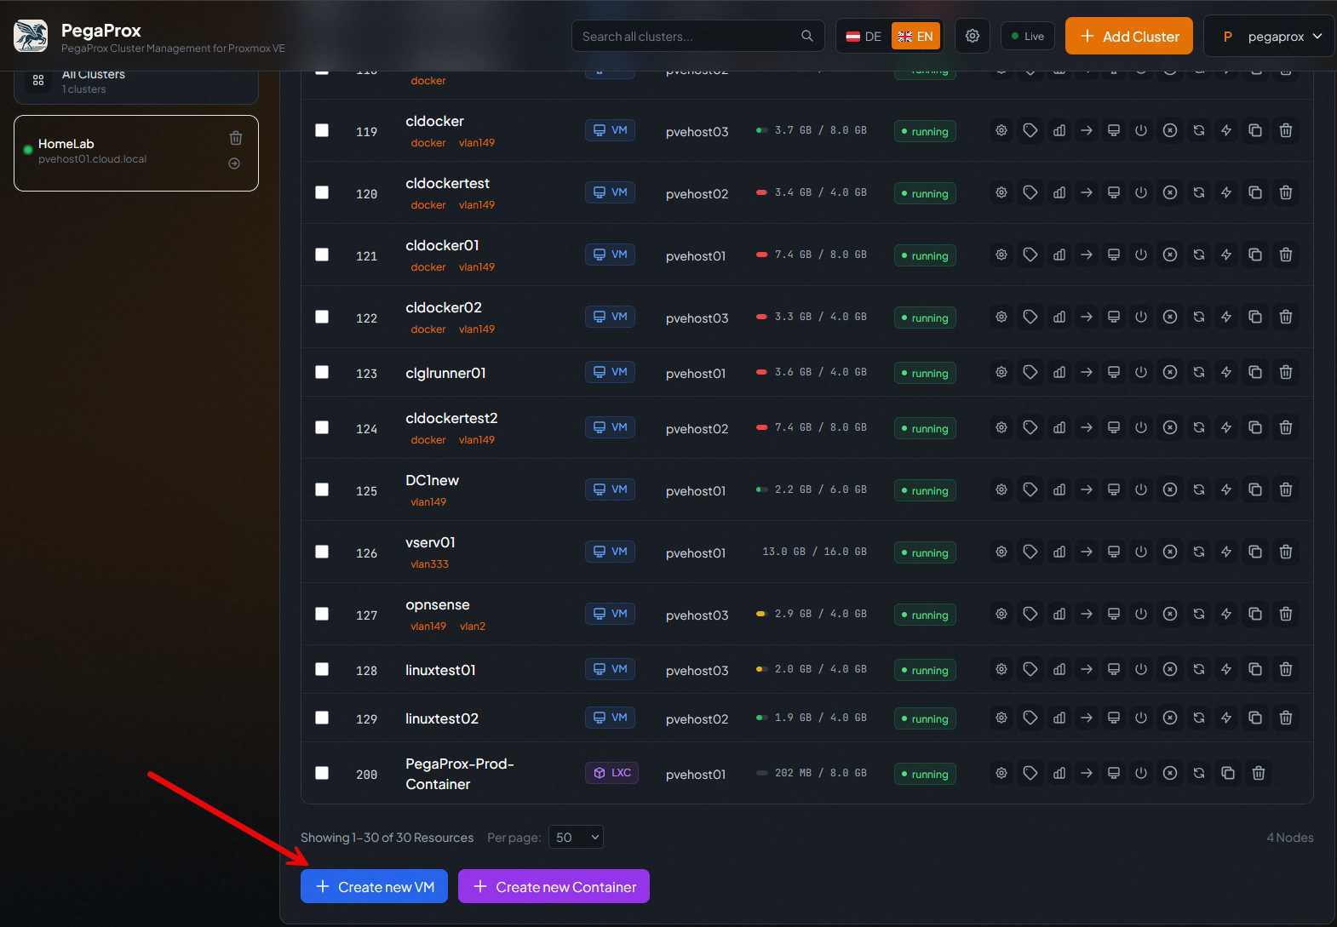Open the linuxtest01 VM name
The height and width of the screenshot is (927, 1337).
440,670
